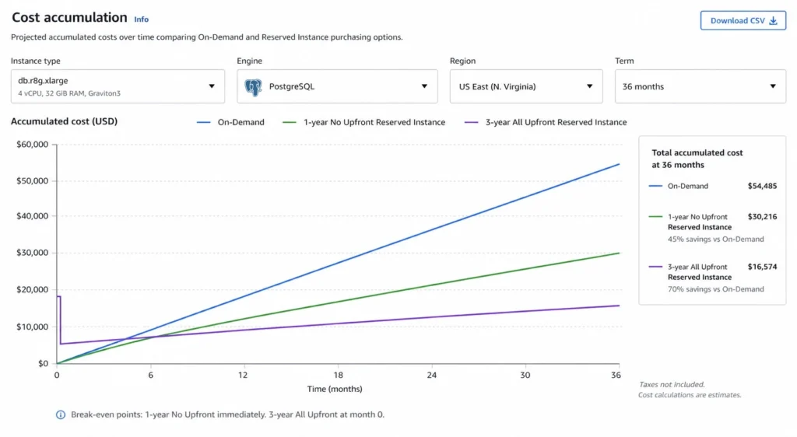
Task: Click the green swatch for 1-year No Upfront in summary
Action: tap(655, 217)
